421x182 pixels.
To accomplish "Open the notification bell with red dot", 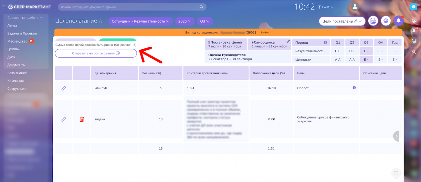I will [399, 20].
